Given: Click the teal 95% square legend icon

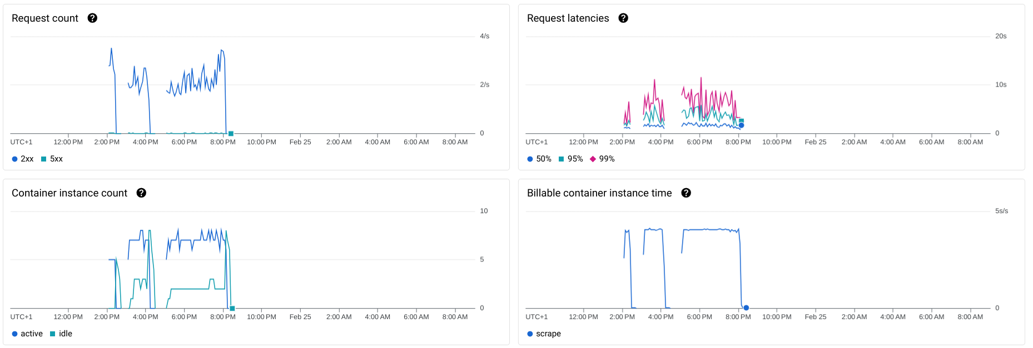Looking at the screenshot, I should coord(561,159).
